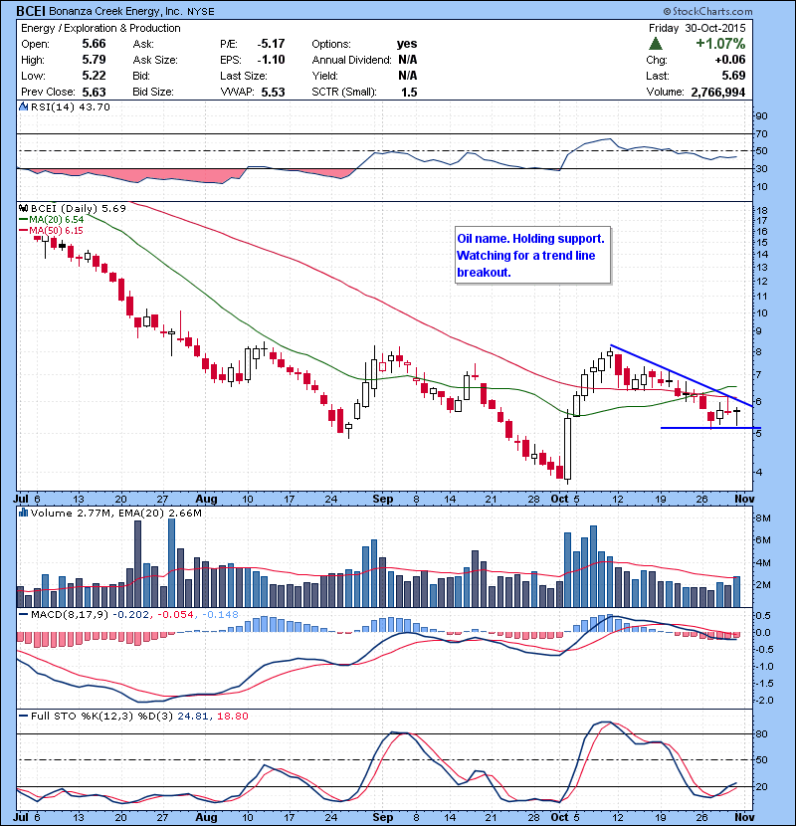Click the 70 level on RSI axis
This screenshot has height=826, width=796.
762,133
